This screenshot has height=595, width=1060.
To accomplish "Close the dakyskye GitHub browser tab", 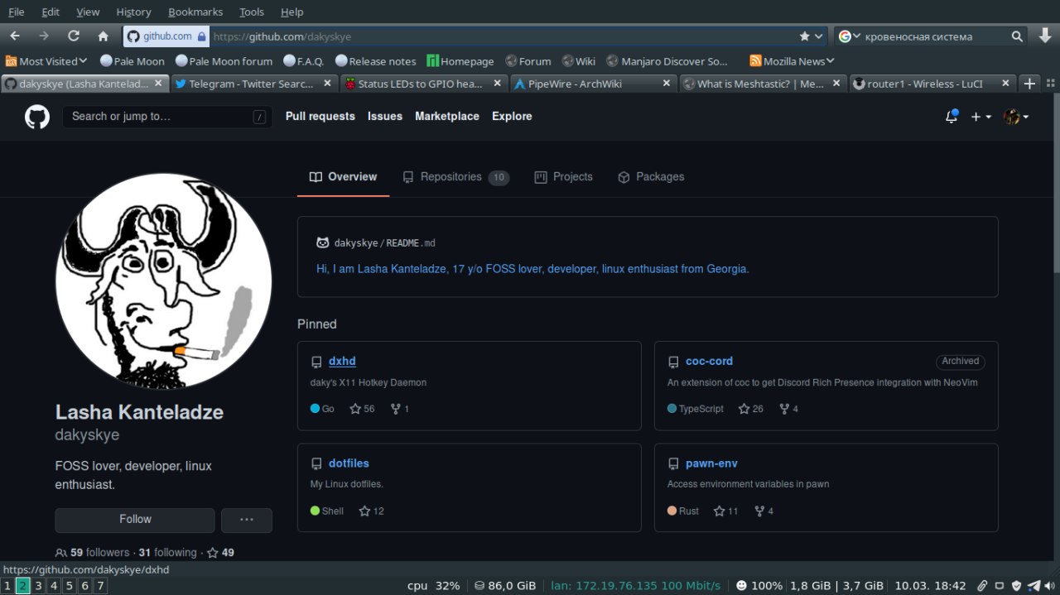I will click(159, 84).
